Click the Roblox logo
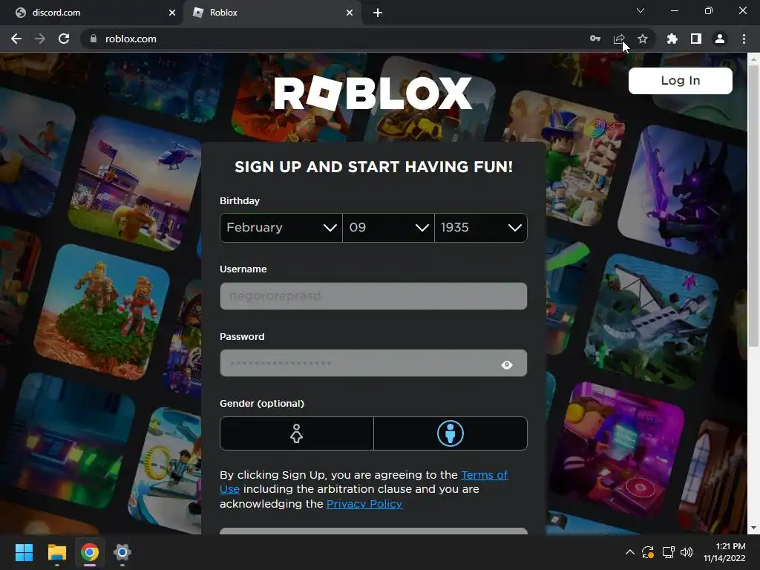 tap(373, 93)
